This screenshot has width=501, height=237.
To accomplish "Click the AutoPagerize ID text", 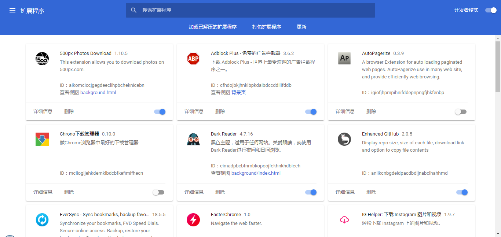I will pyautogui.click(x=403, y=93).
